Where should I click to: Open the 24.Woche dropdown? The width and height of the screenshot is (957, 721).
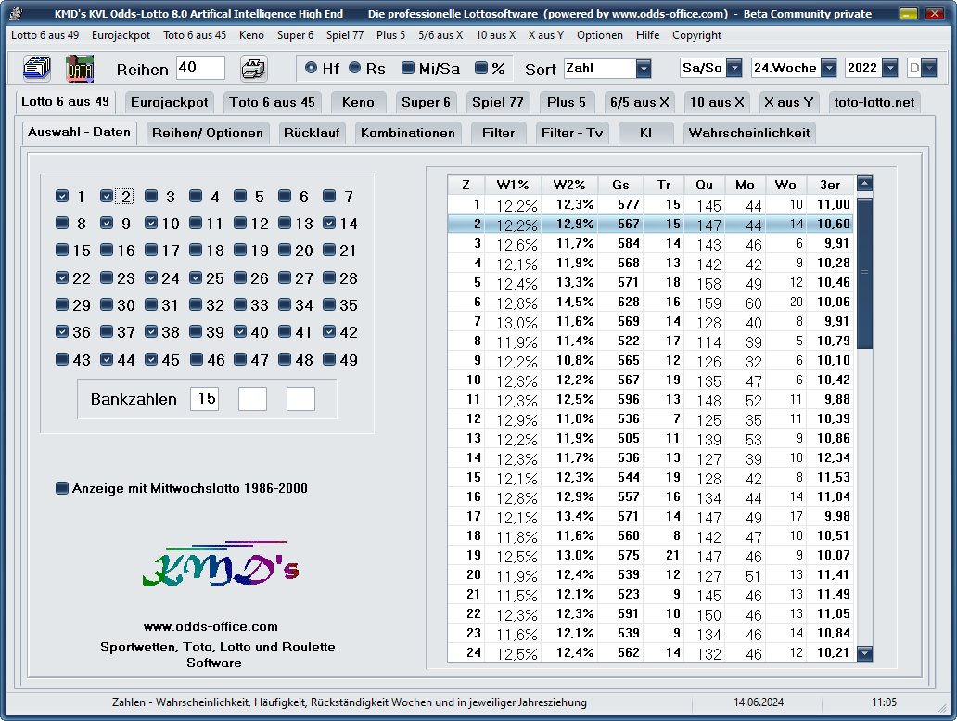click(828, 68)
